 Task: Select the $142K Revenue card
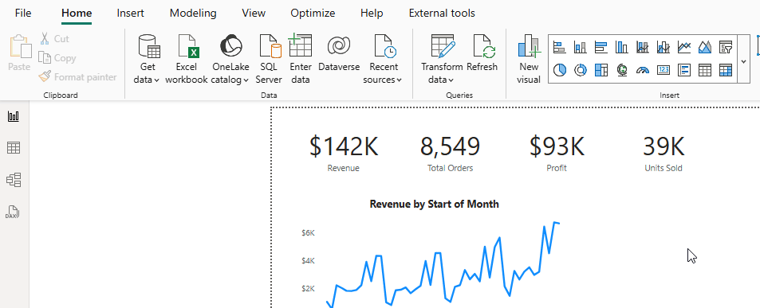[x=344, y=154]
